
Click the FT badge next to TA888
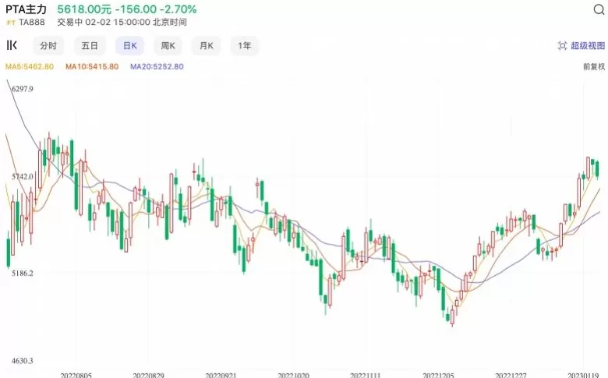11,23
